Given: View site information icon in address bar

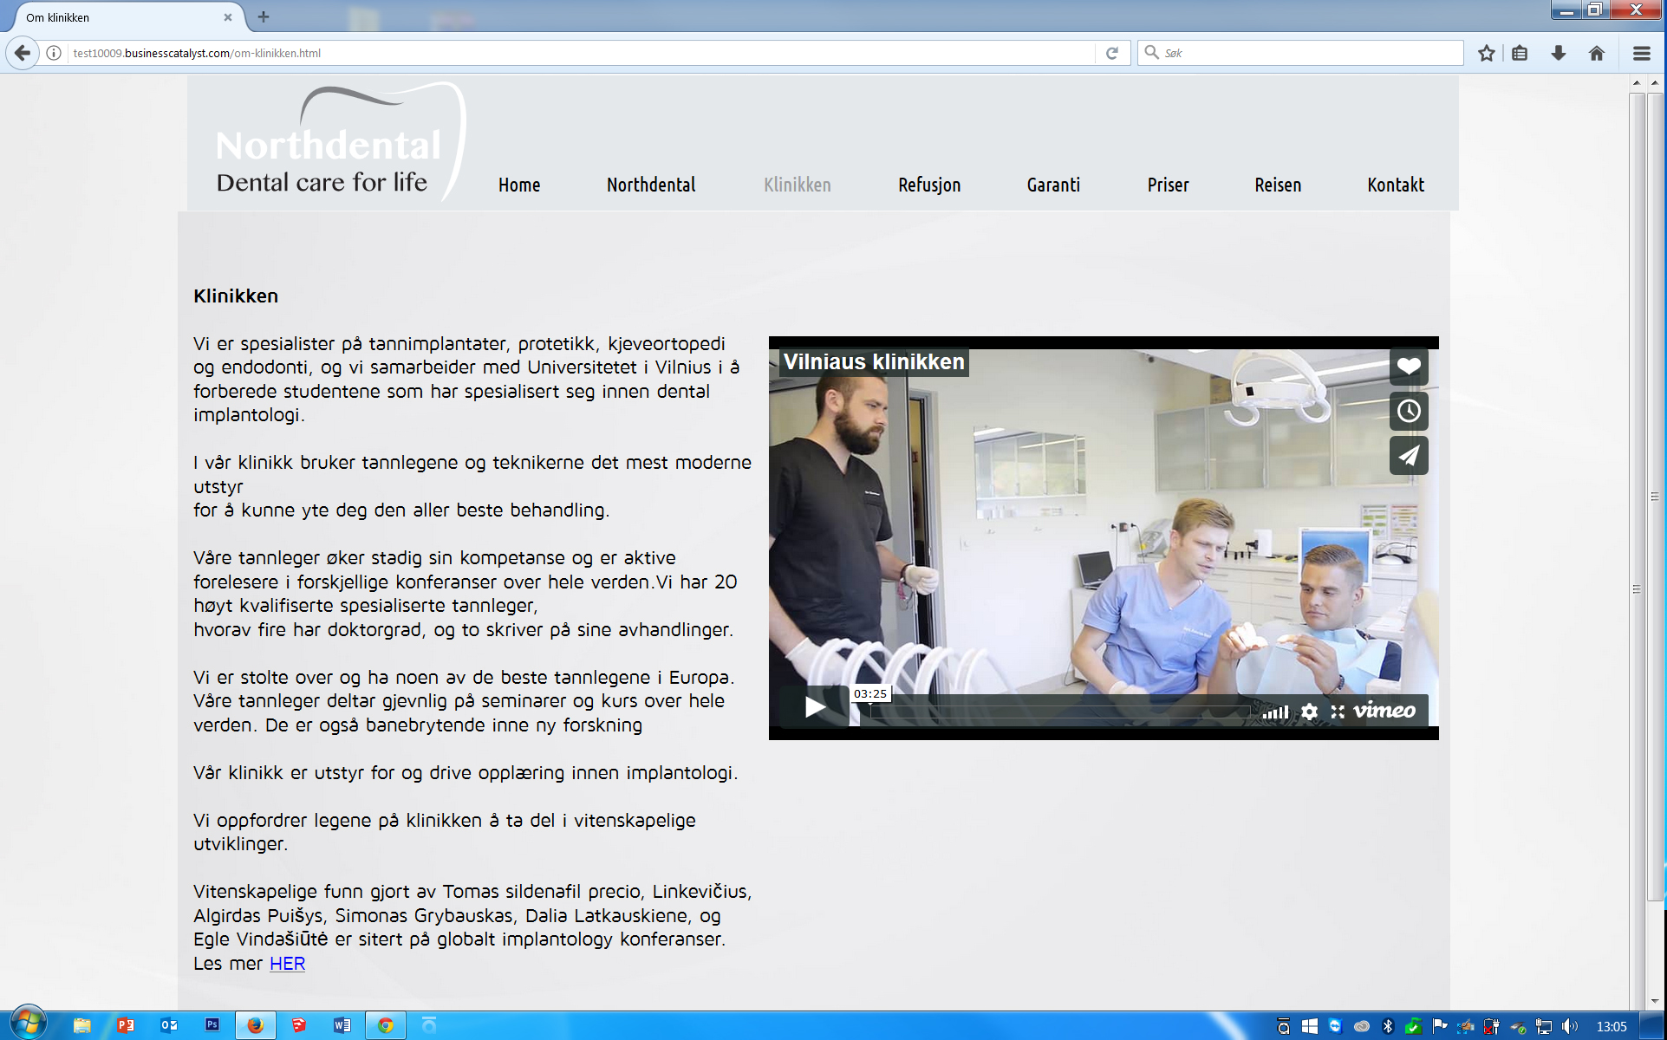Looking at the screenshot, I should coord(54,53).
